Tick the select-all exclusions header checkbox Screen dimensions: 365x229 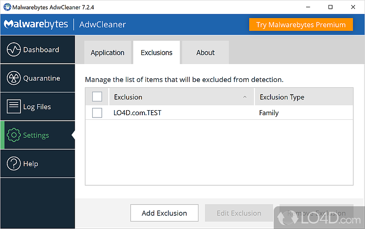97,97
